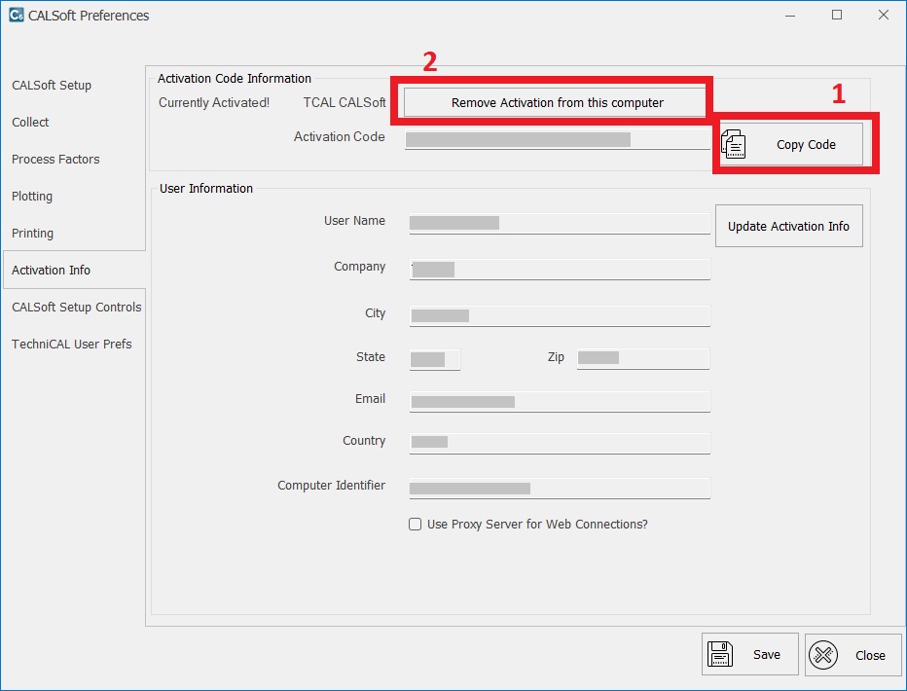Click the 'Currently Activated!' status text
907x691 pixels.
[214, 103]
